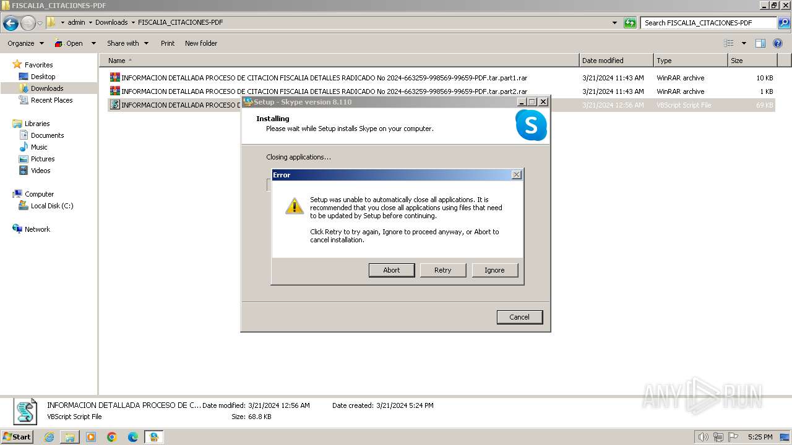Select Videos library
Viewport: 792px width, 445px height.
click(40, 171)
